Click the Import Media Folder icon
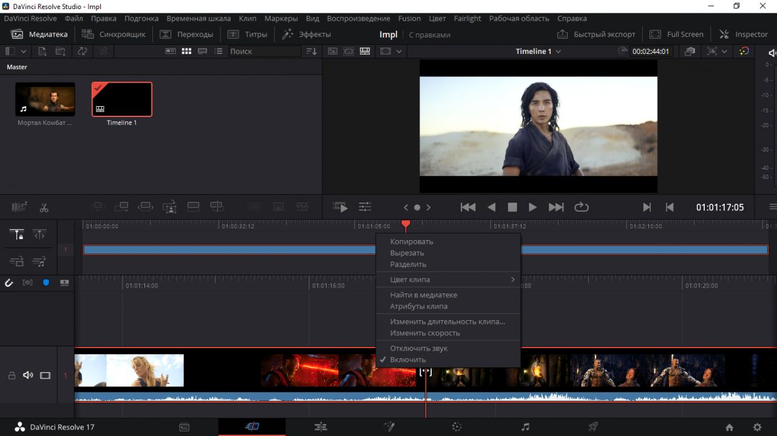The image size is (777, 436). [x=60, y=52]
